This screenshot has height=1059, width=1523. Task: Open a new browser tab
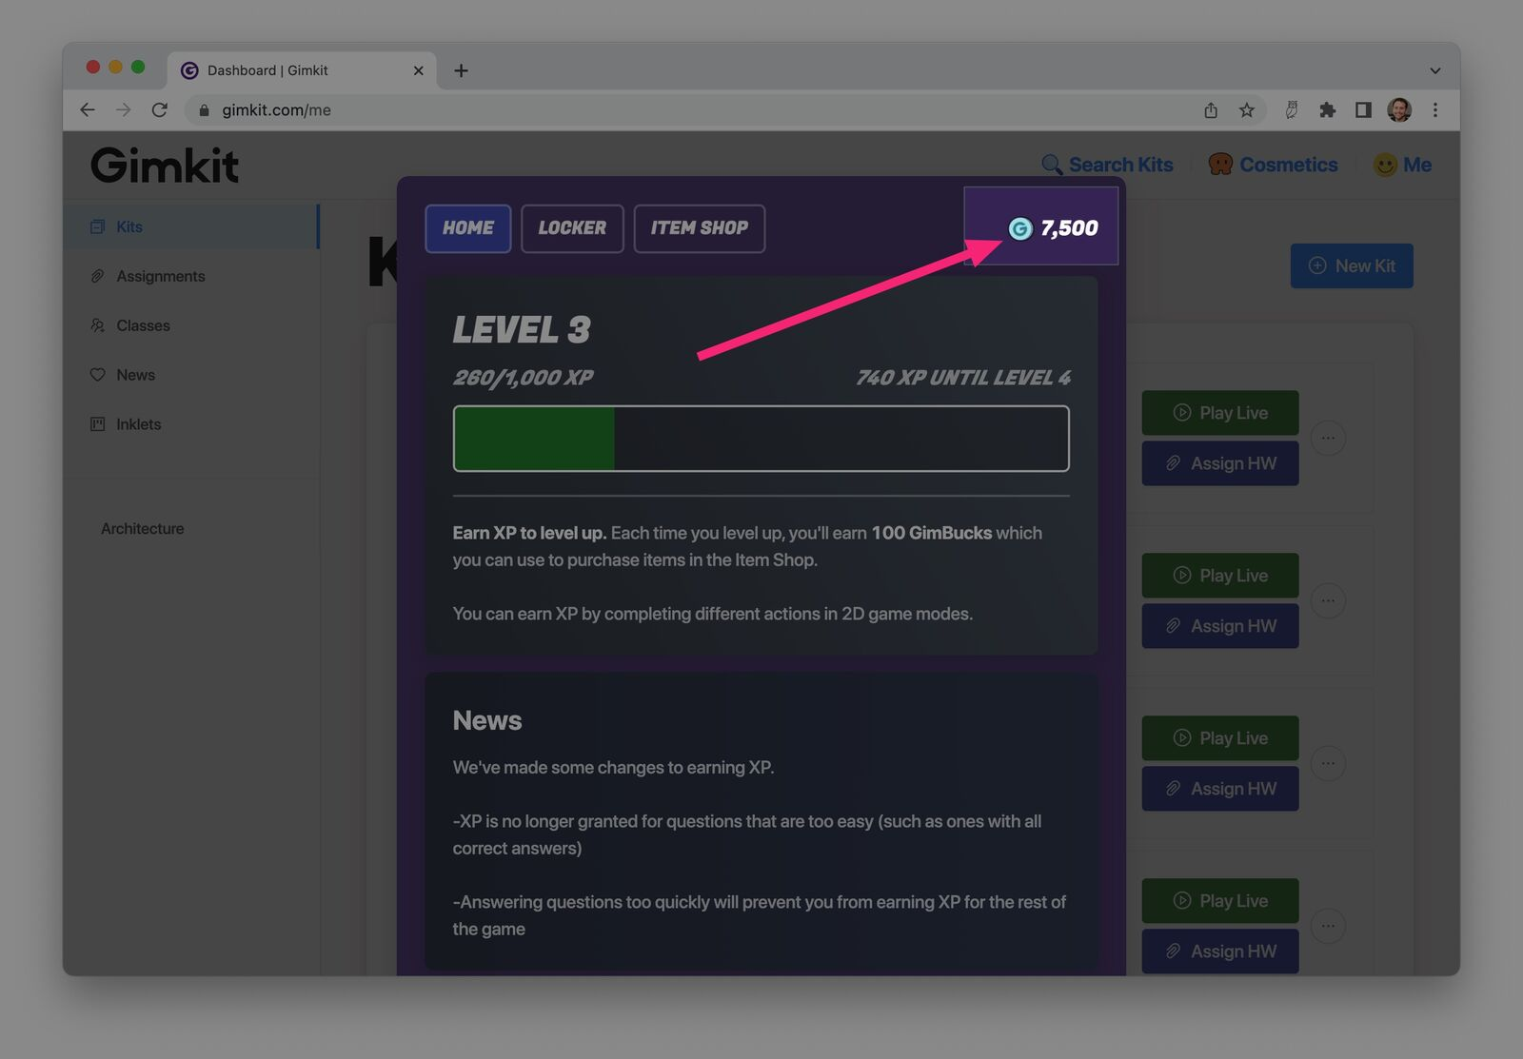(x=461, y=70)
